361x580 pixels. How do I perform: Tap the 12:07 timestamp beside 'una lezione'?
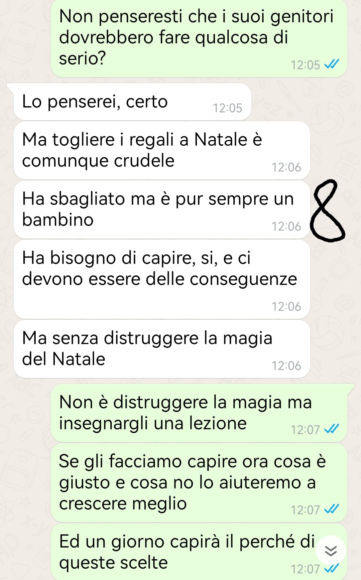point(305,430)
